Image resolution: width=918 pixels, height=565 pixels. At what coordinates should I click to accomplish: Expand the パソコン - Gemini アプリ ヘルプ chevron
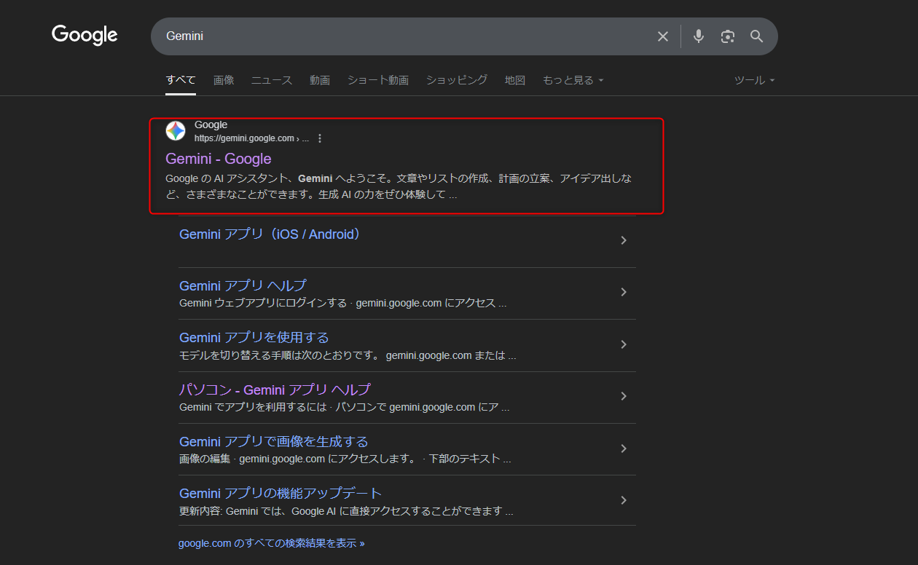pos(624,396)
